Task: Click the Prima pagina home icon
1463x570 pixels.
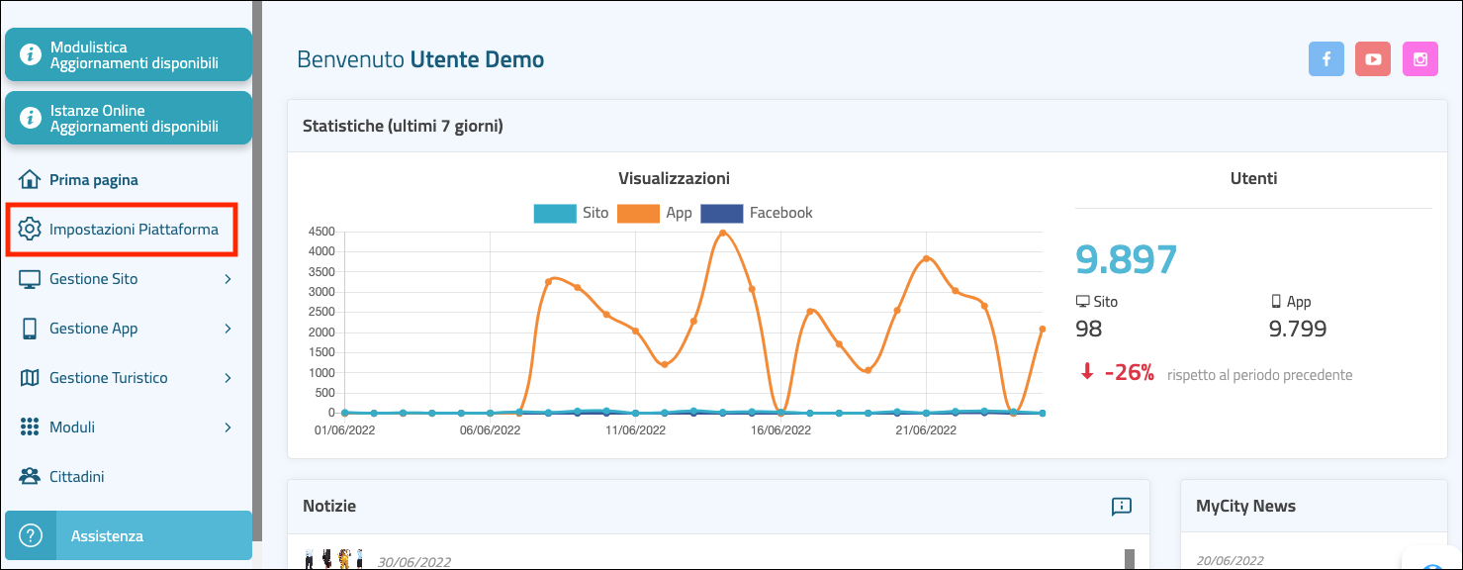Action: (30, 180)
